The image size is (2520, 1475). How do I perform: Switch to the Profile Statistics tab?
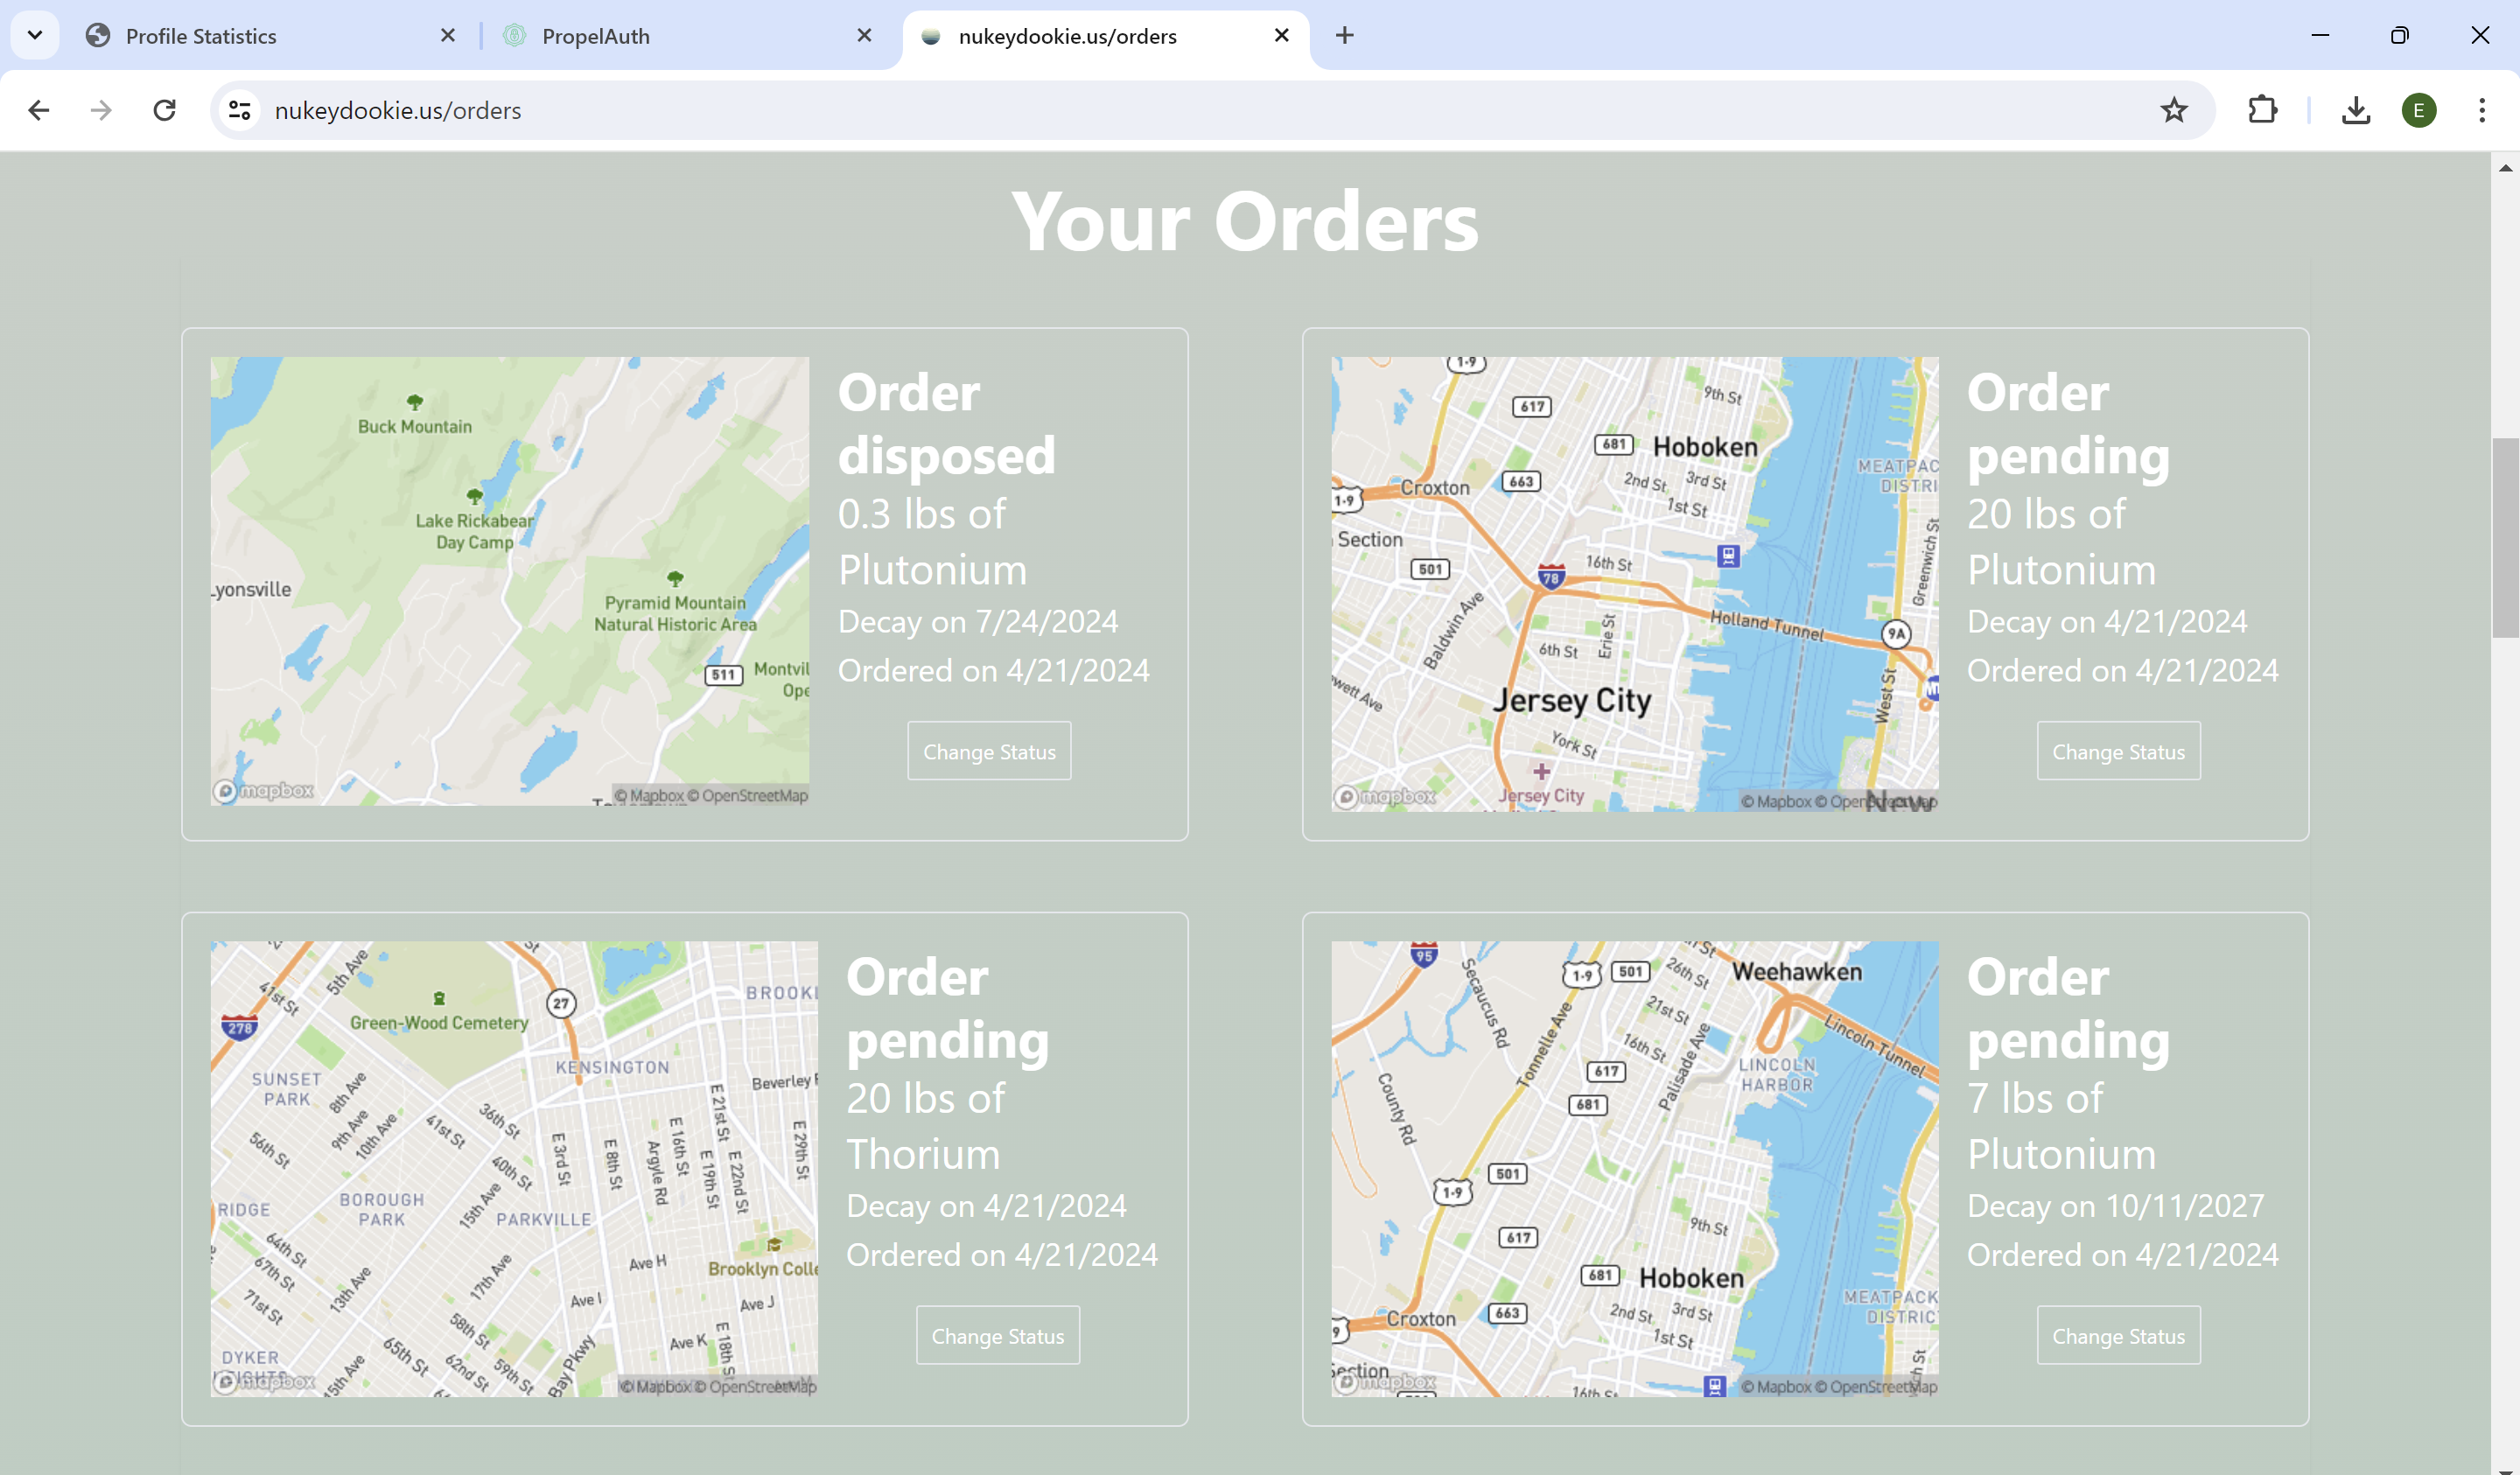coord(200,36)
